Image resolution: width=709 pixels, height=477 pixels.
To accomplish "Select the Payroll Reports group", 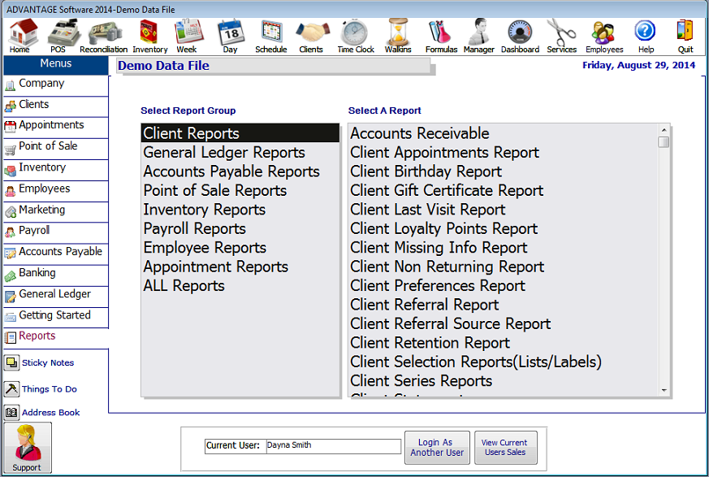I will pyautogui.click(x=240, y=228).
